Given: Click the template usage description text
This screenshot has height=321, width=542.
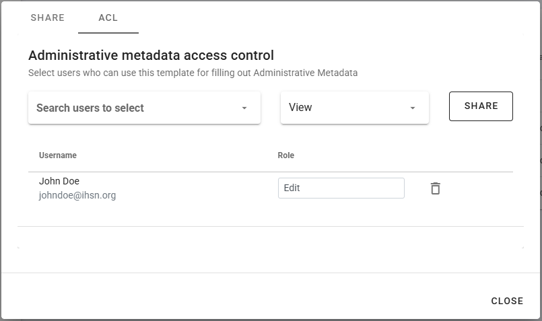Looking at the screenshot, I should 193,73.
